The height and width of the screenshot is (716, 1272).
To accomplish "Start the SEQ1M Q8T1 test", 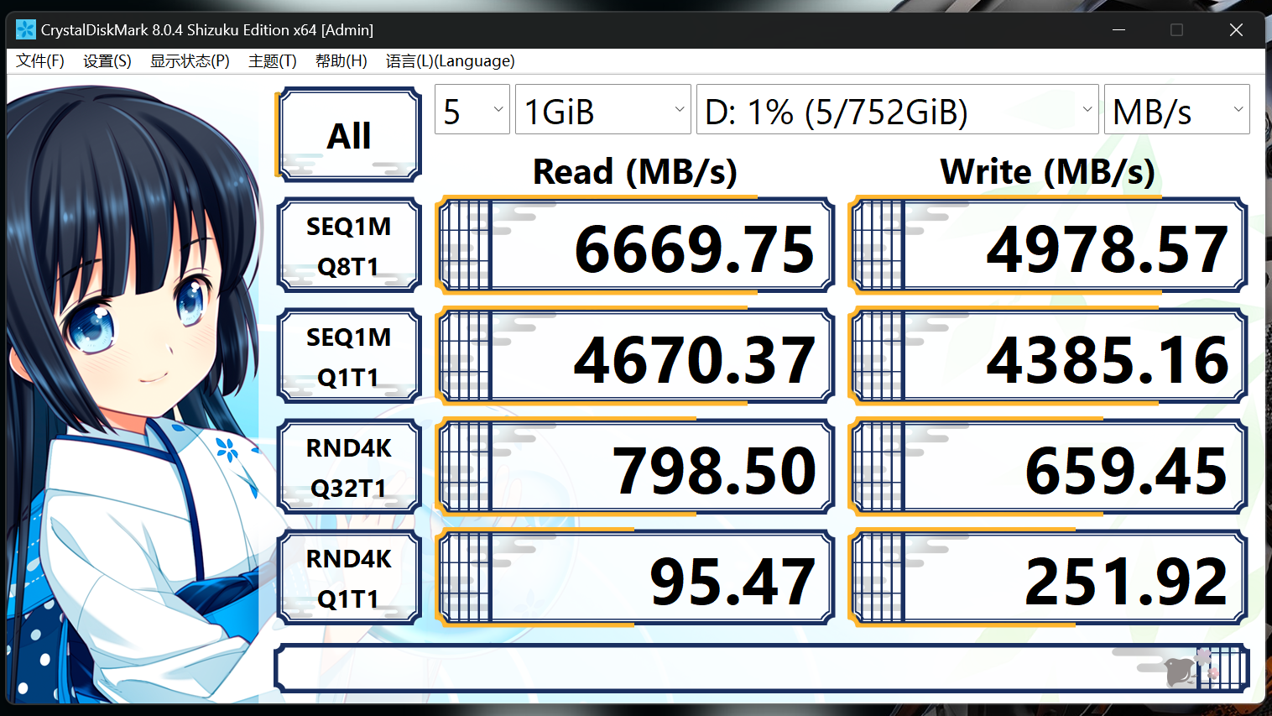I will tap(348, 245).
